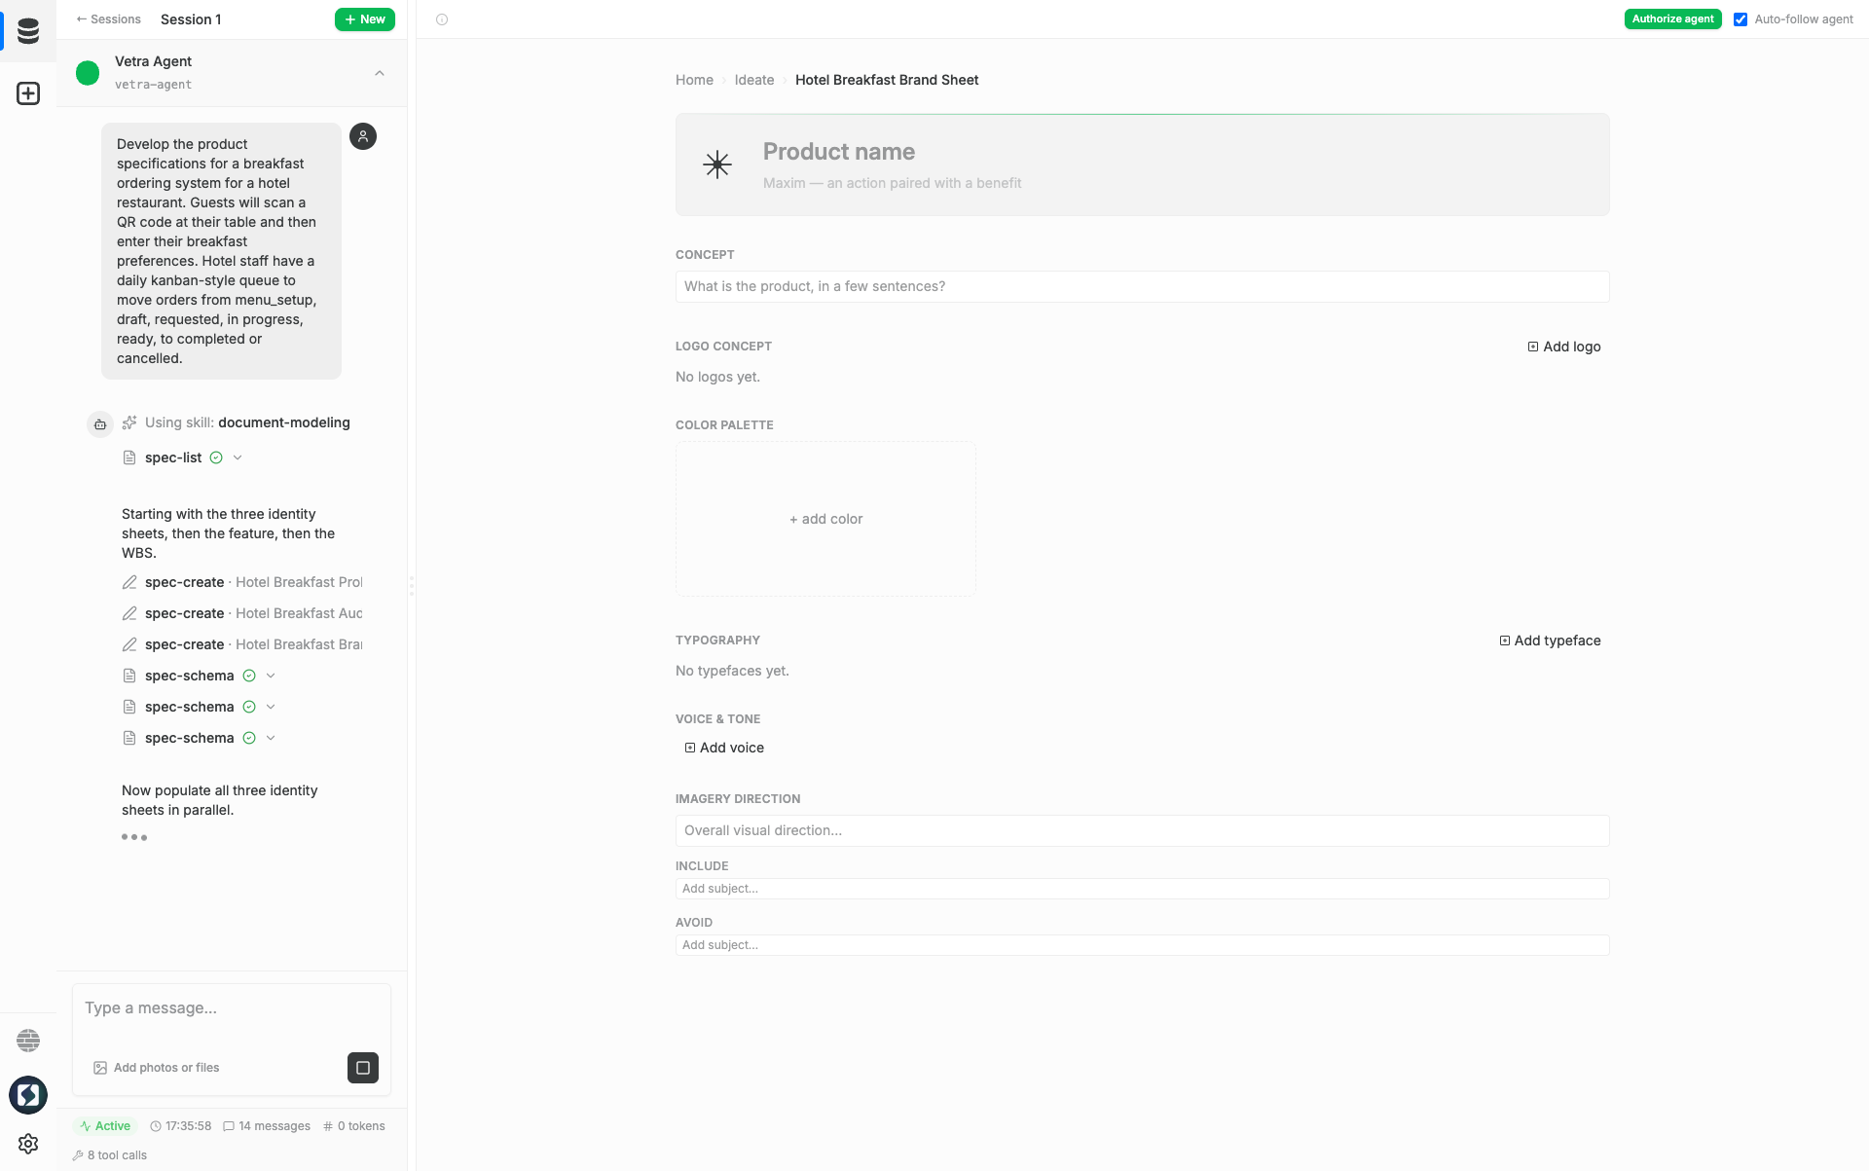The height and width of the screenshot is (1171, 1869).
Task: Click the spec-list green check status icon
Action: point(216,457)
